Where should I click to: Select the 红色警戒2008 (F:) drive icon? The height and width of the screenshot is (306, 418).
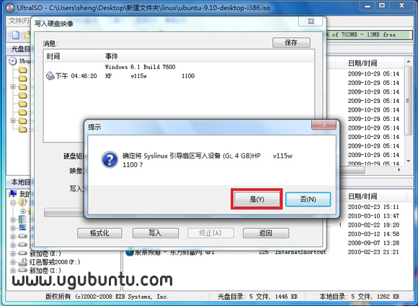pyautogui.click(x=23, y=262)
